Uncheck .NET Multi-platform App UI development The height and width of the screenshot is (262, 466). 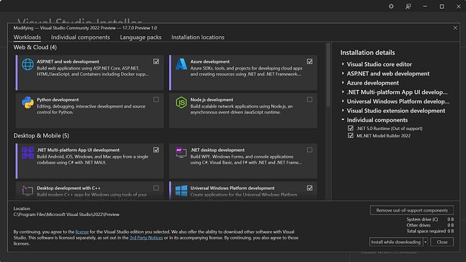[156, 150]
